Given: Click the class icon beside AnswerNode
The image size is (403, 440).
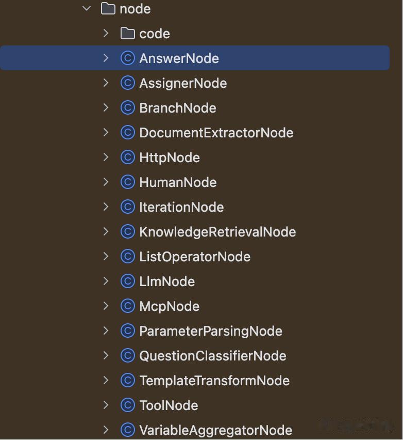Looking at the screenshot, I should pos(127,58).
